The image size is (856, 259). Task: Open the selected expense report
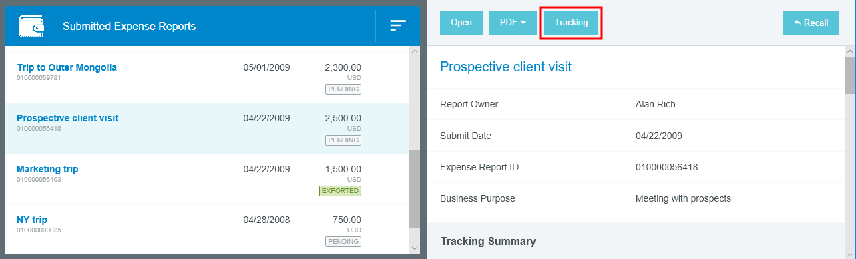click(x=461, y=23)
